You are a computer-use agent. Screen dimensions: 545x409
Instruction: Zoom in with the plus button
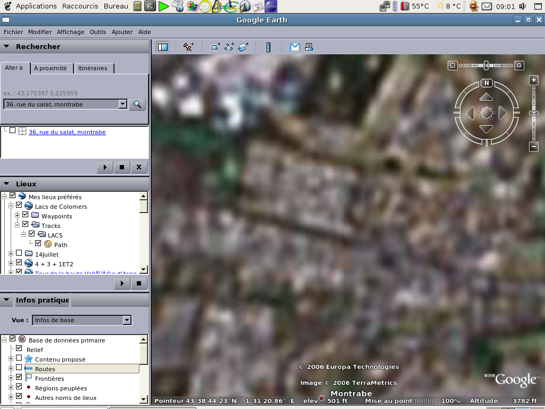click(533, 80)
